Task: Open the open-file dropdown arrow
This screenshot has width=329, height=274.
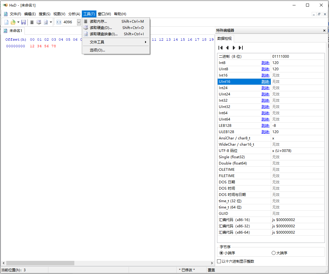Action: point(18,22)
